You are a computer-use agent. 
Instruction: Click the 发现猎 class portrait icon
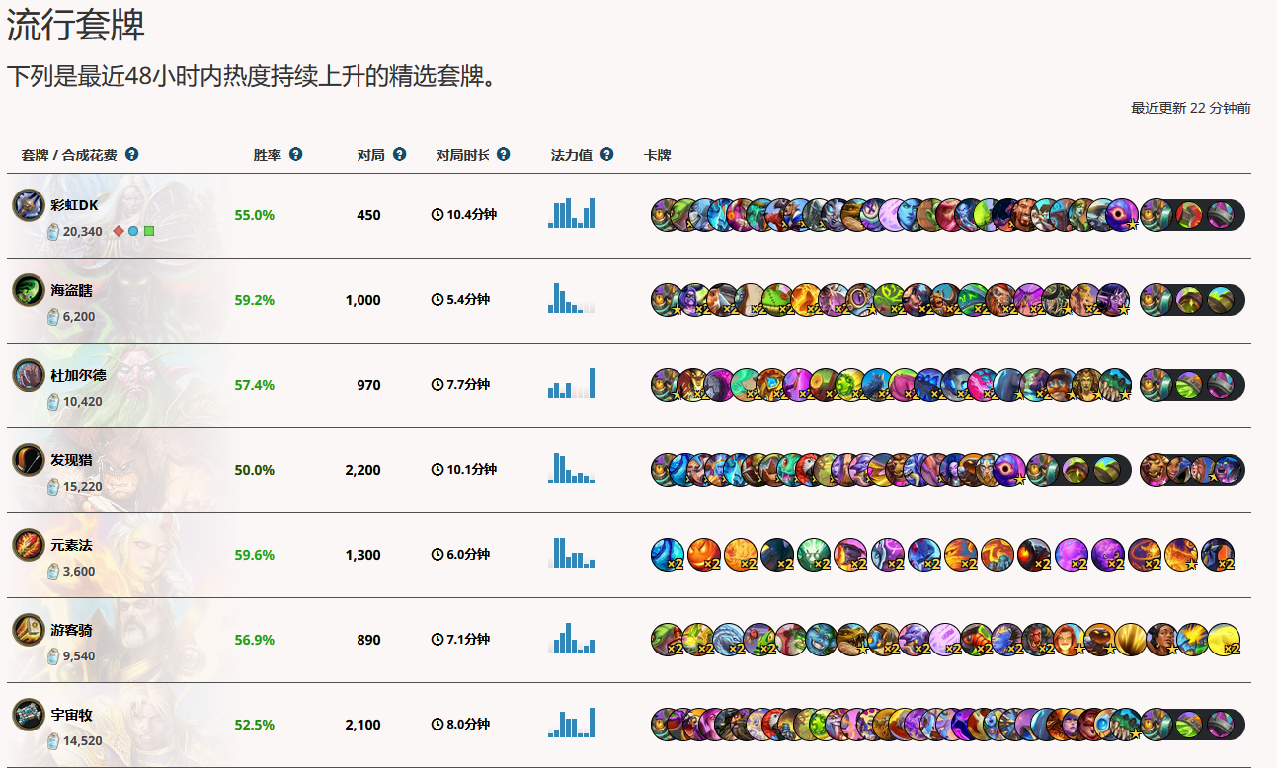[x=29, y=460]
